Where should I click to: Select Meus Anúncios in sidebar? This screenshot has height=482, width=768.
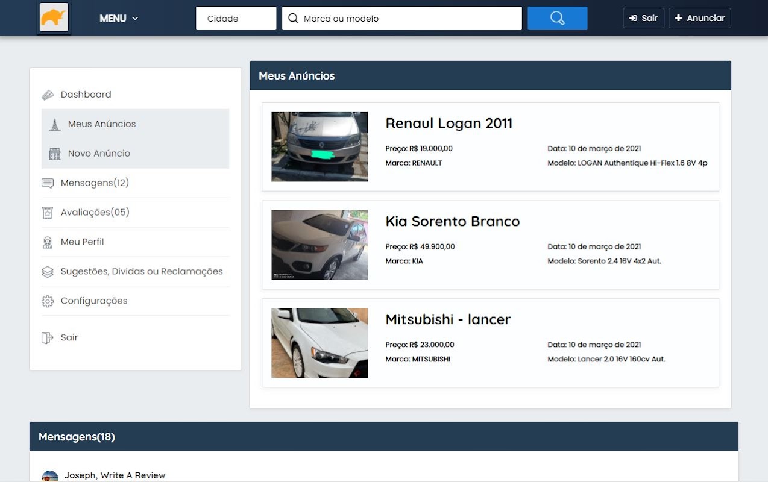(x=102, y=124)
